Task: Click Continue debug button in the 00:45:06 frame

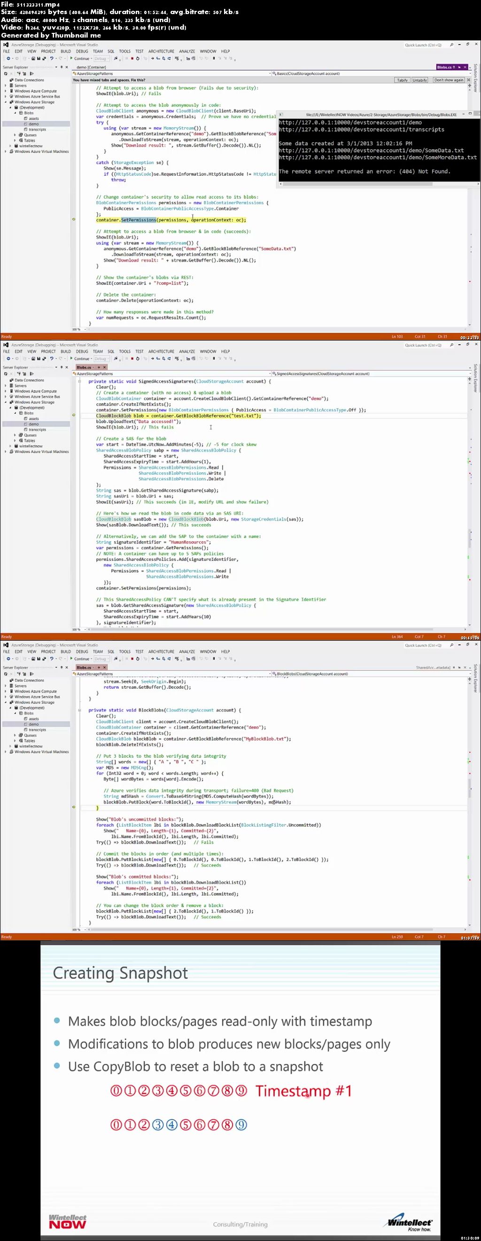Action: pos(80,358)
